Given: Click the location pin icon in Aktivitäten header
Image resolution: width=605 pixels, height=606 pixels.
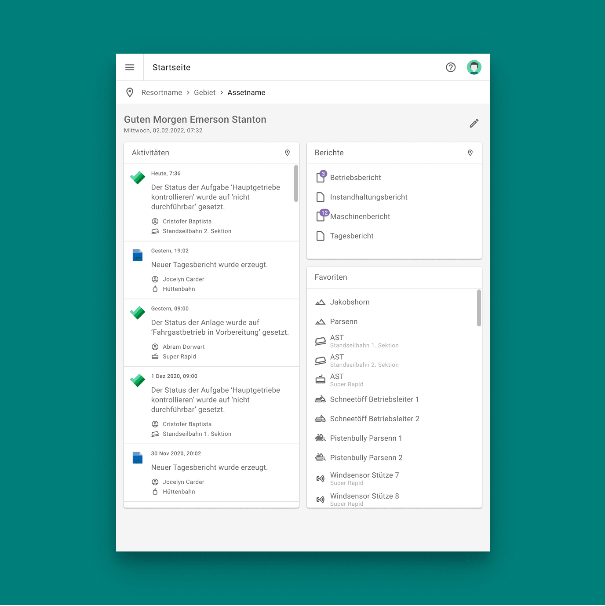Looking at the screenshot, I should [x=287, y=153].
